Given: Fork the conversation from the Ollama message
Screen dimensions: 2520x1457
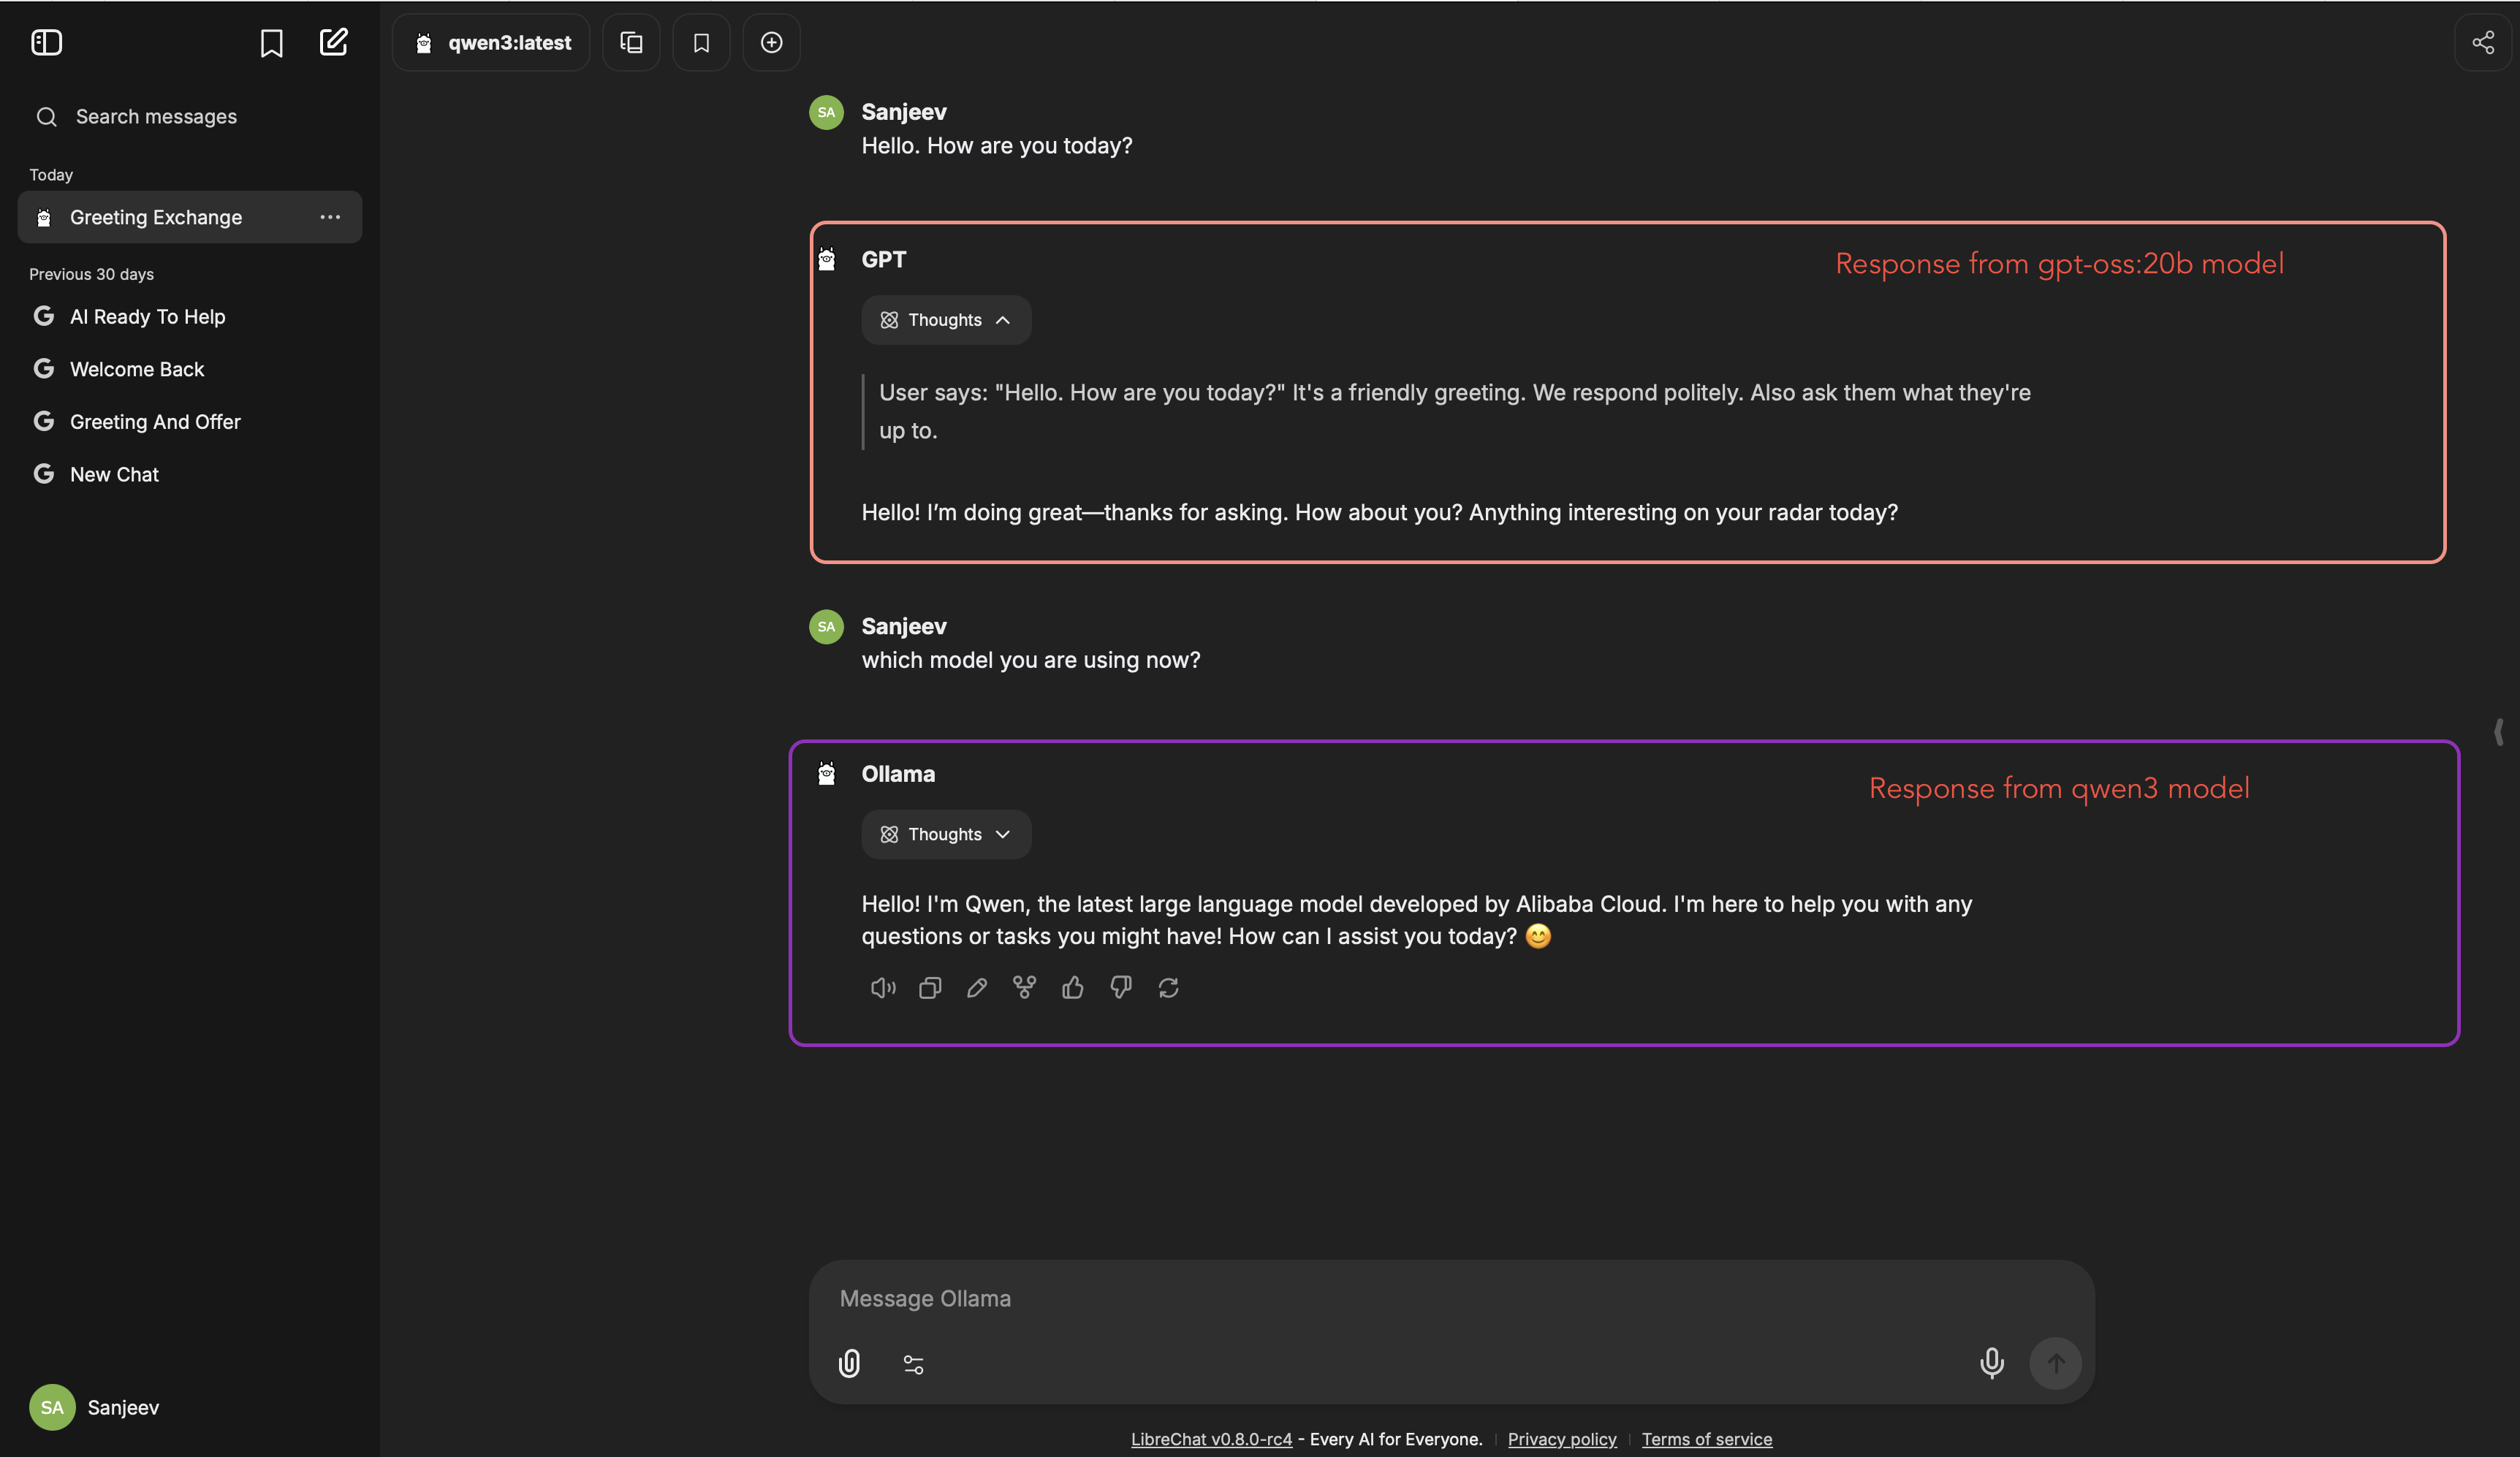Looking at the screenshot, I should 1024,988.
